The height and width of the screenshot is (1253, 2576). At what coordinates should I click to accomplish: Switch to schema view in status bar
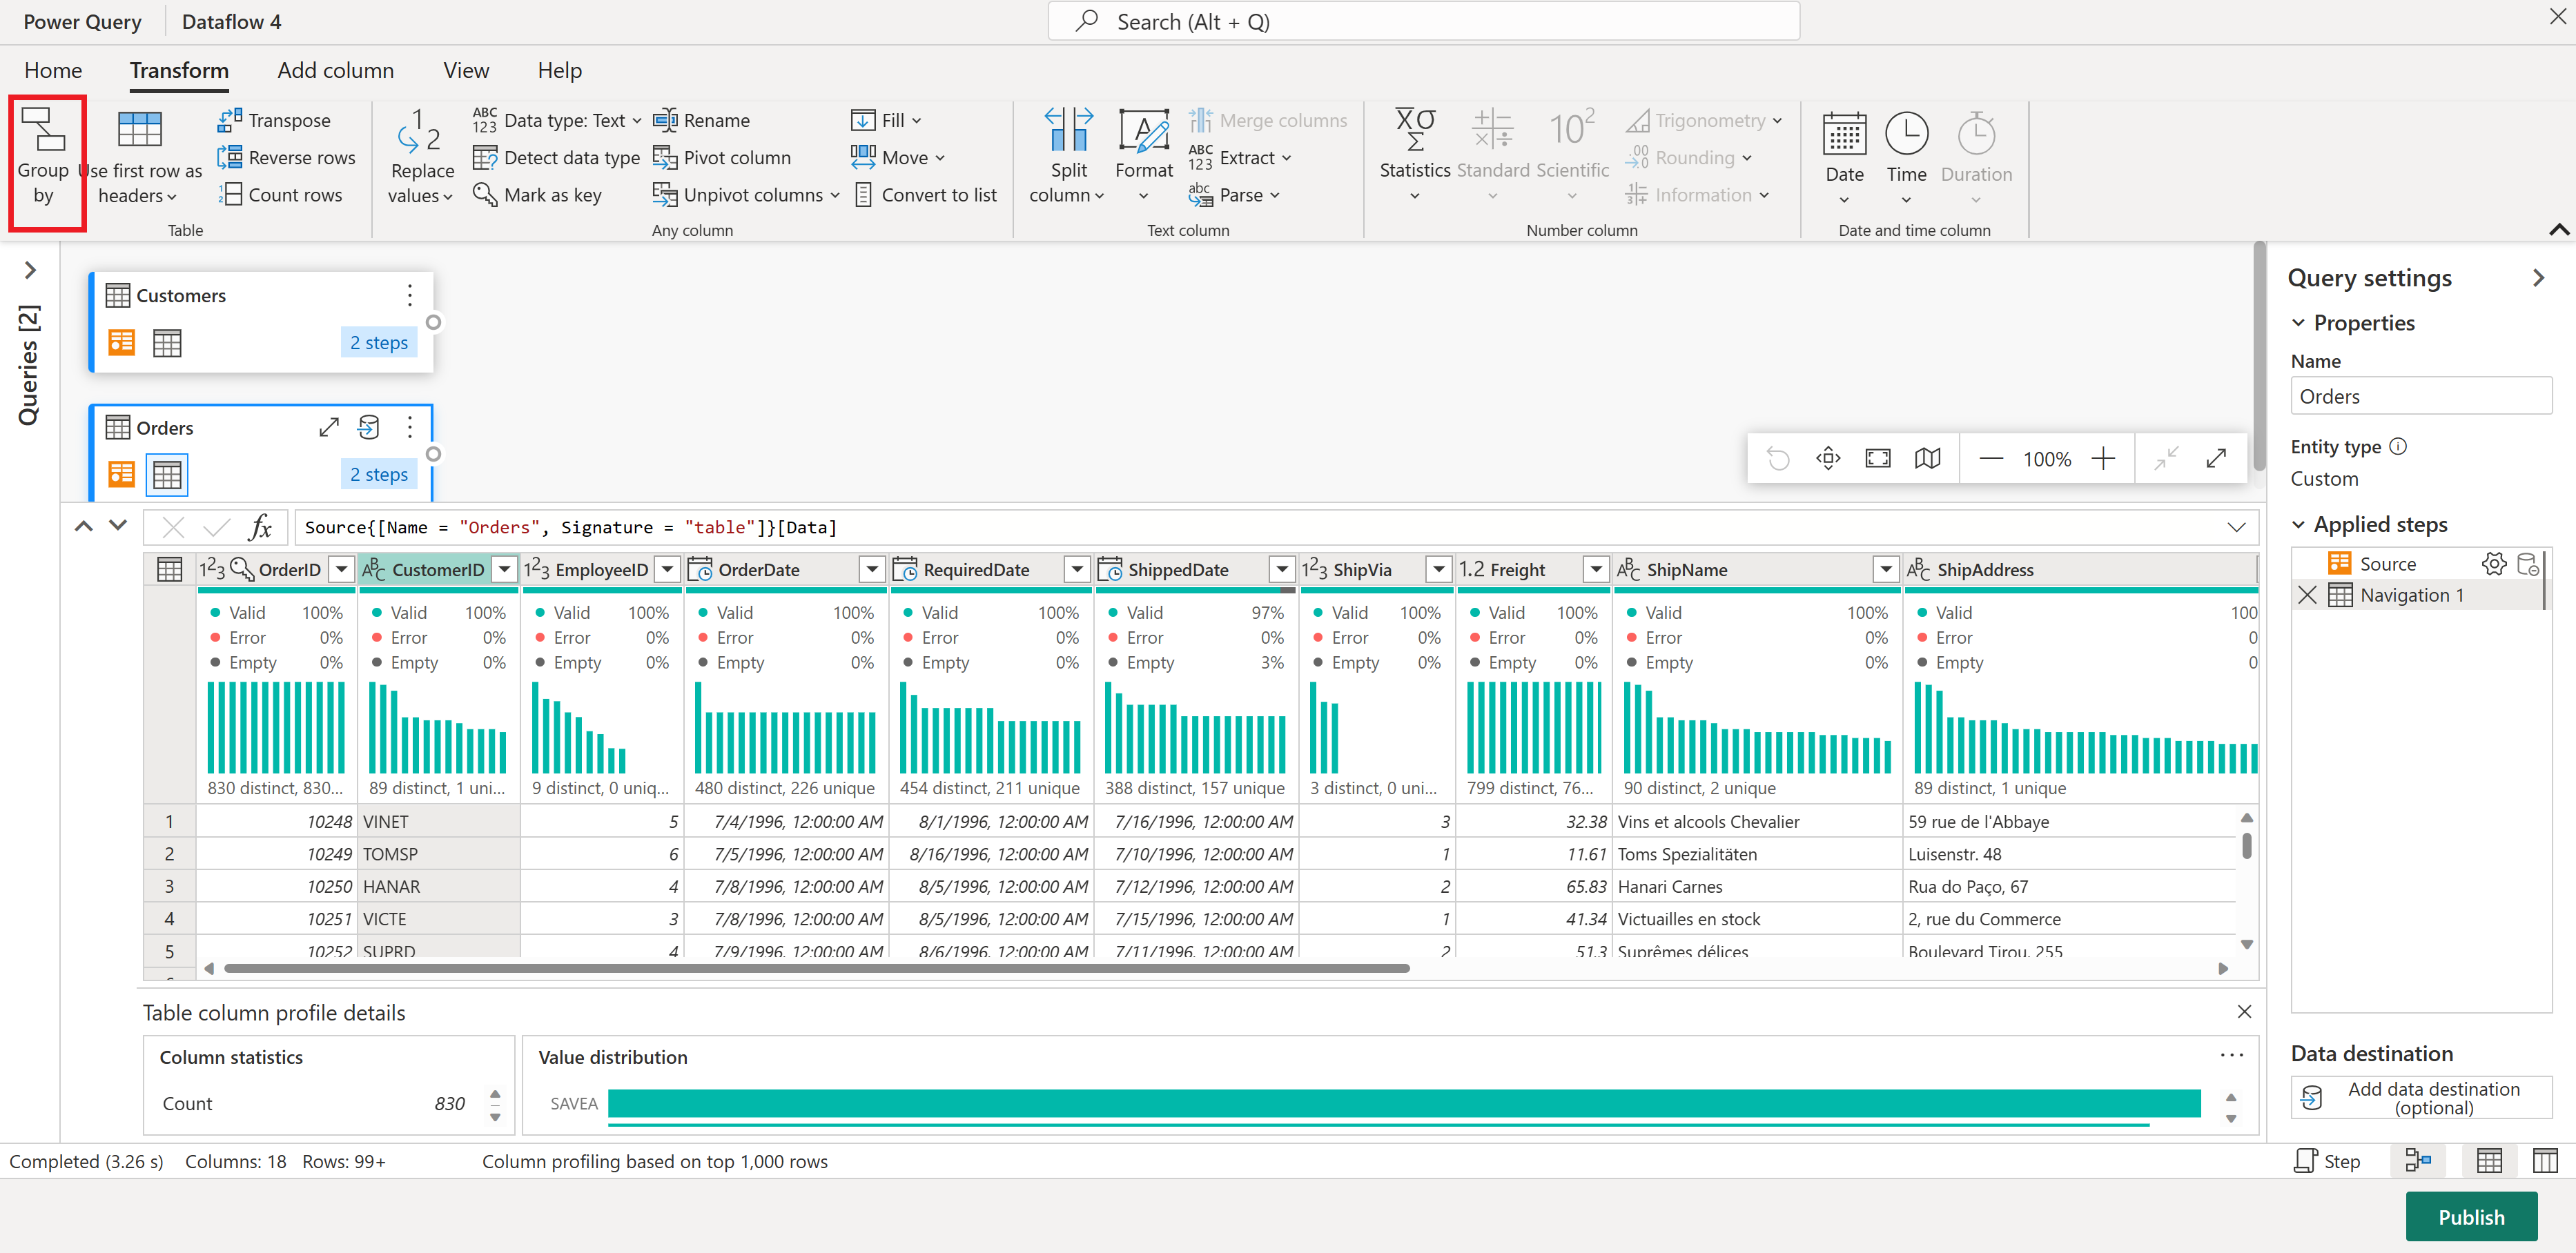coord(2544,1161)
